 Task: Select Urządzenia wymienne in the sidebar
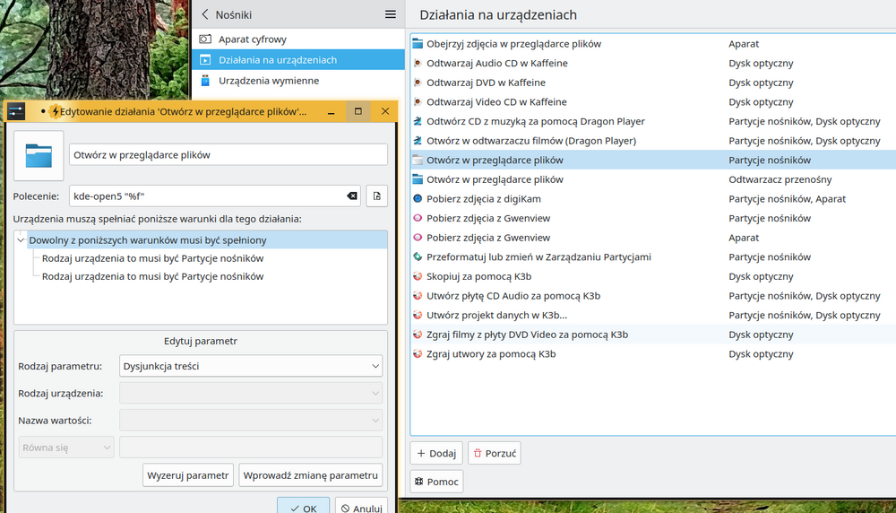268,81
